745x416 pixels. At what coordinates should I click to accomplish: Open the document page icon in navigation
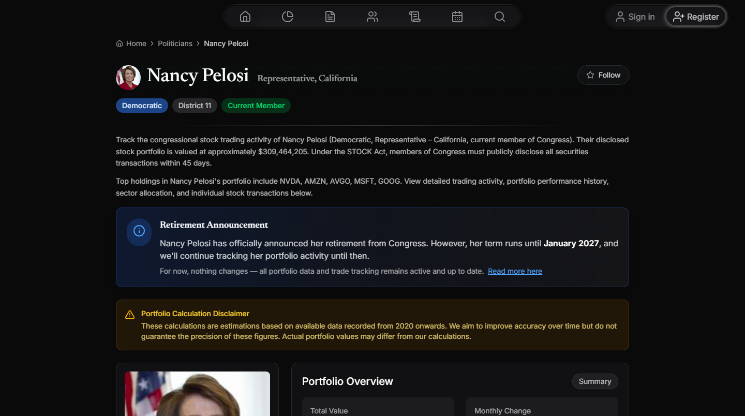(x=330, y=17)
